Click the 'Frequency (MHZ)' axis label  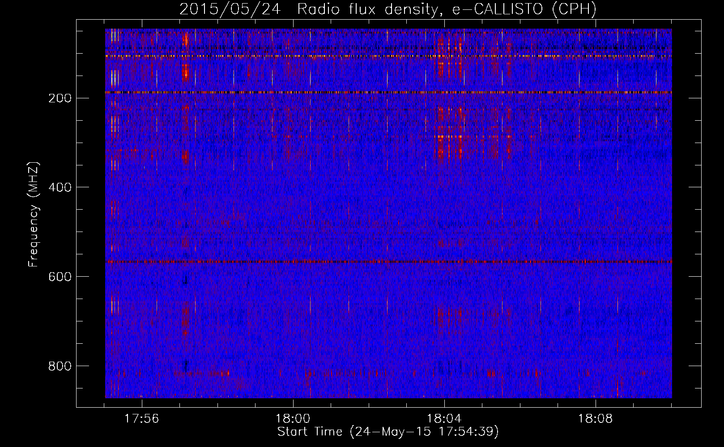click(34, 215)
